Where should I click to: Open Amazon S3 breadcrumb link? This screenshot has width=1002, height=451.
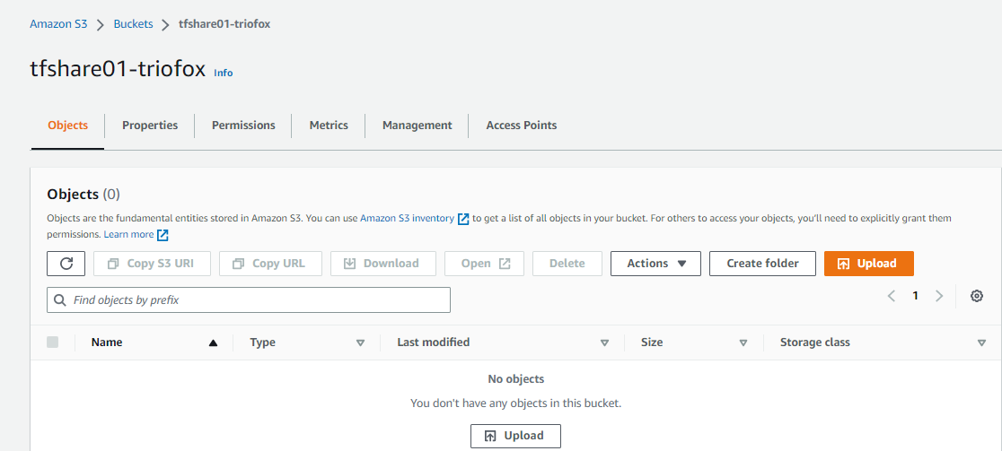click(x=58, y=24)
